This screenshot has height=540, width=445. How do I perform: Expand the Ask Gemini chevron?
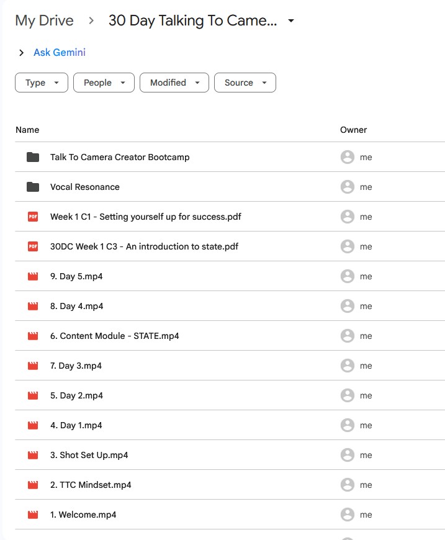coord(22,53)
